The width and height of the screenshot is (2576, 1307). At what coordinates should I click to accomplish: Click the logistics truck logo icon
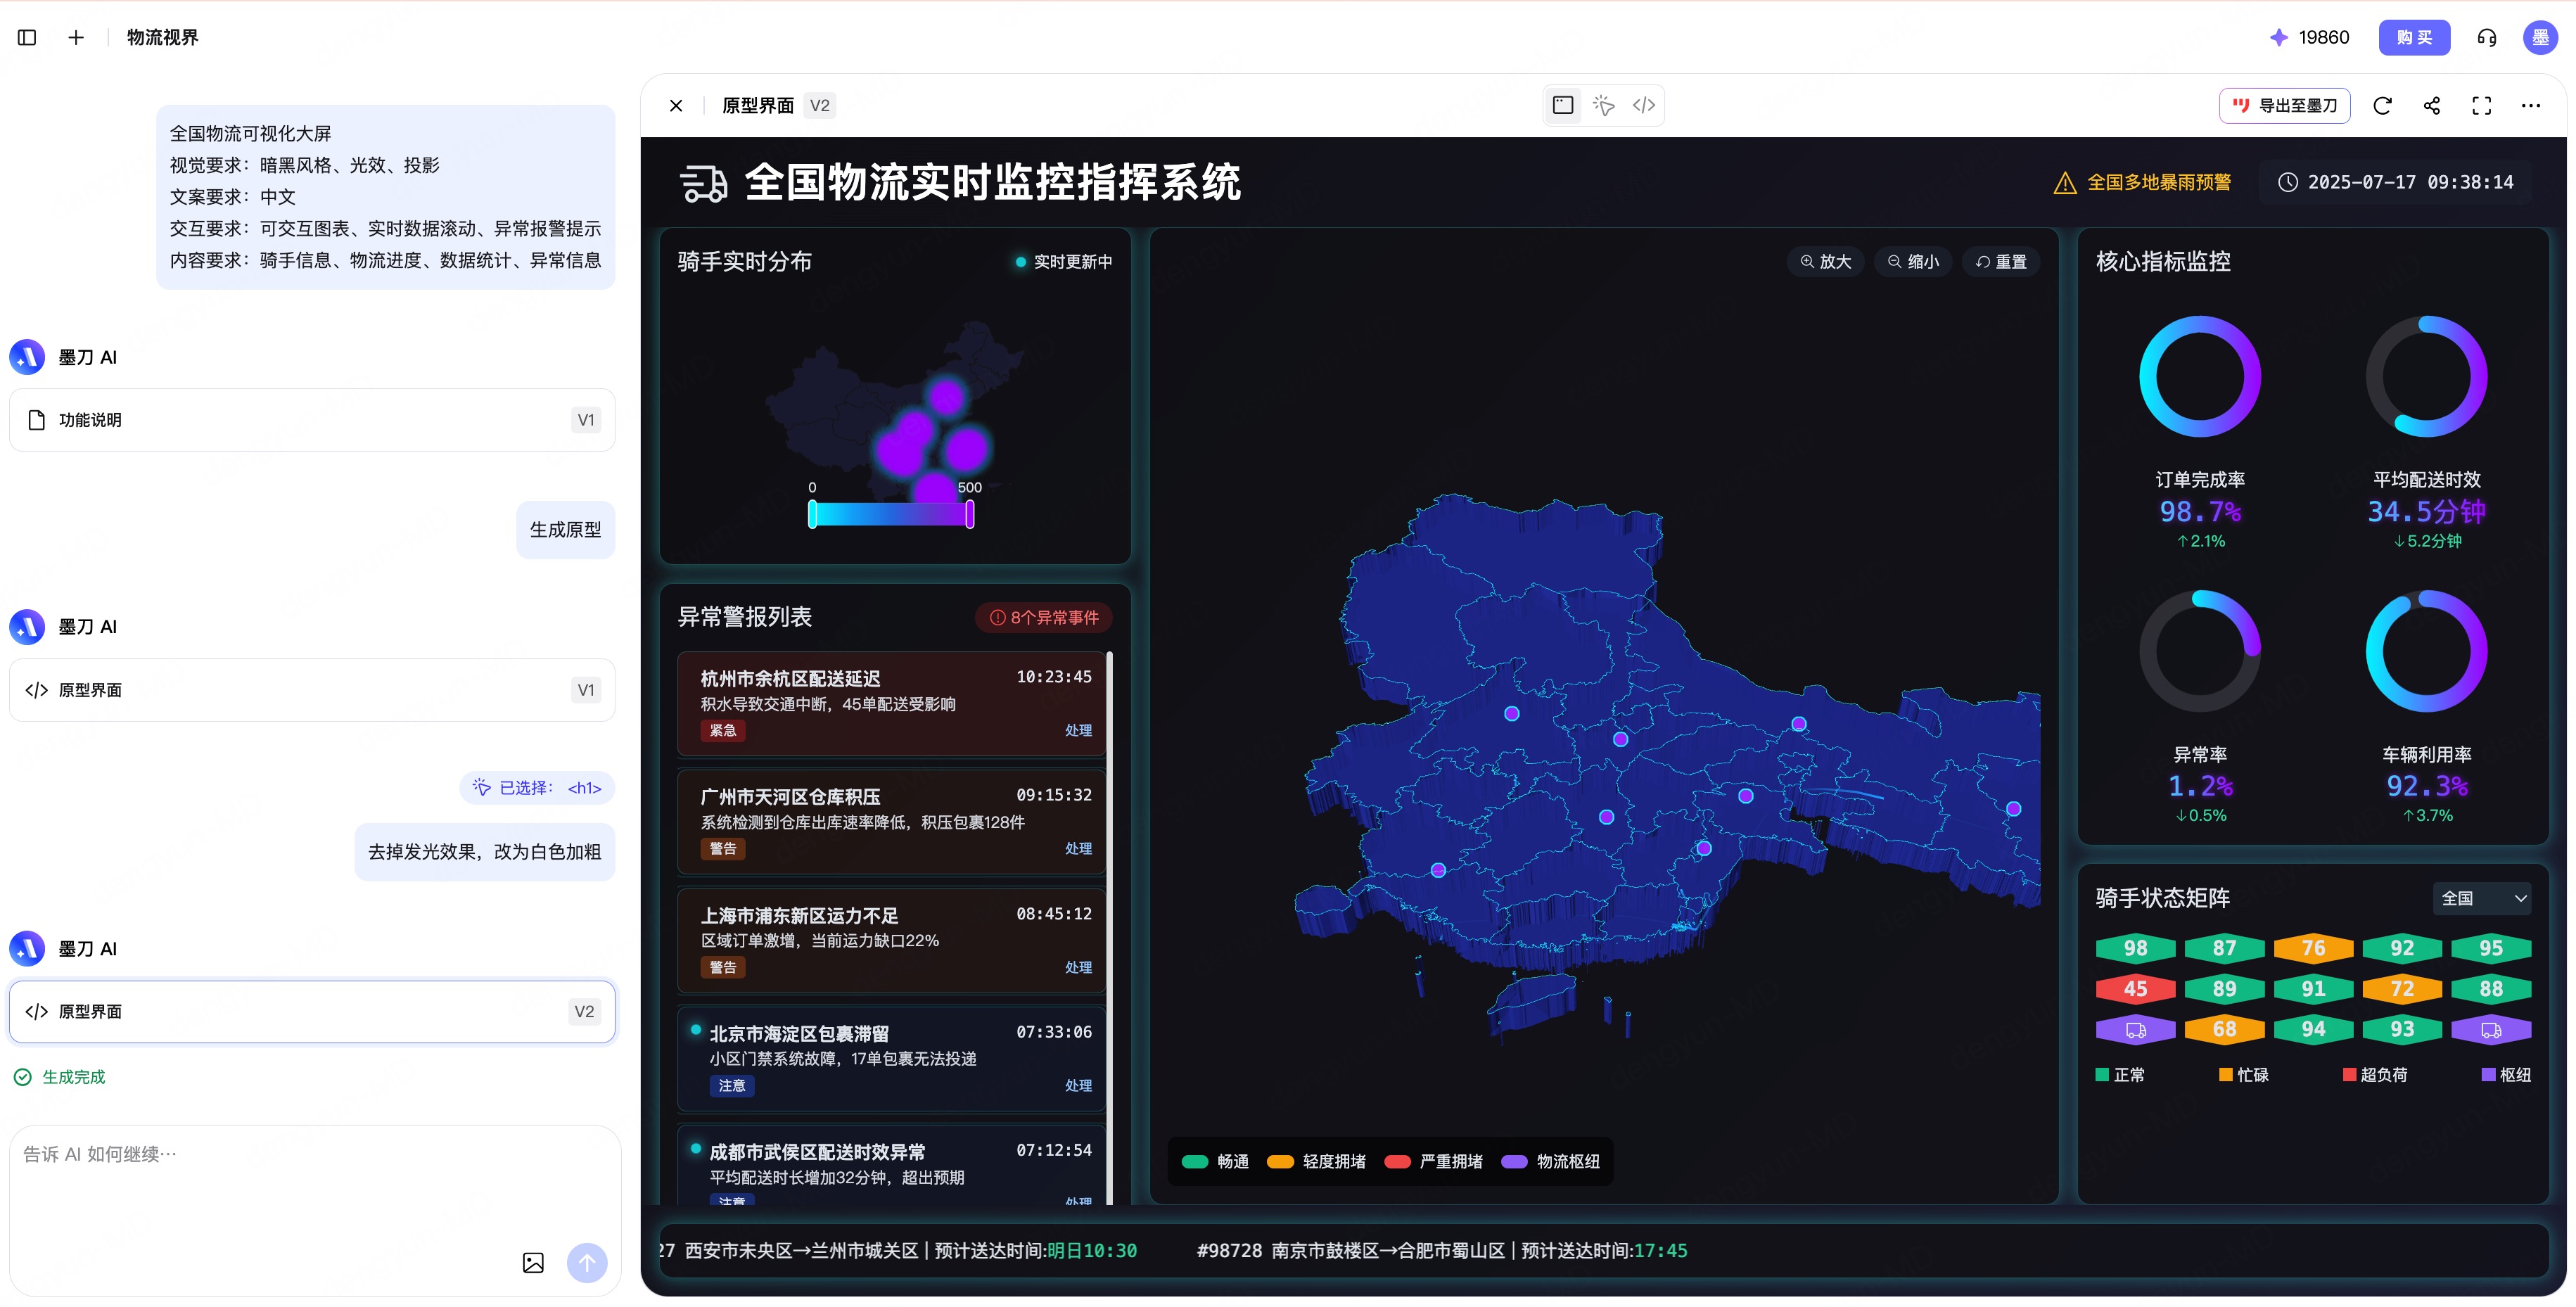coord(704,183)
